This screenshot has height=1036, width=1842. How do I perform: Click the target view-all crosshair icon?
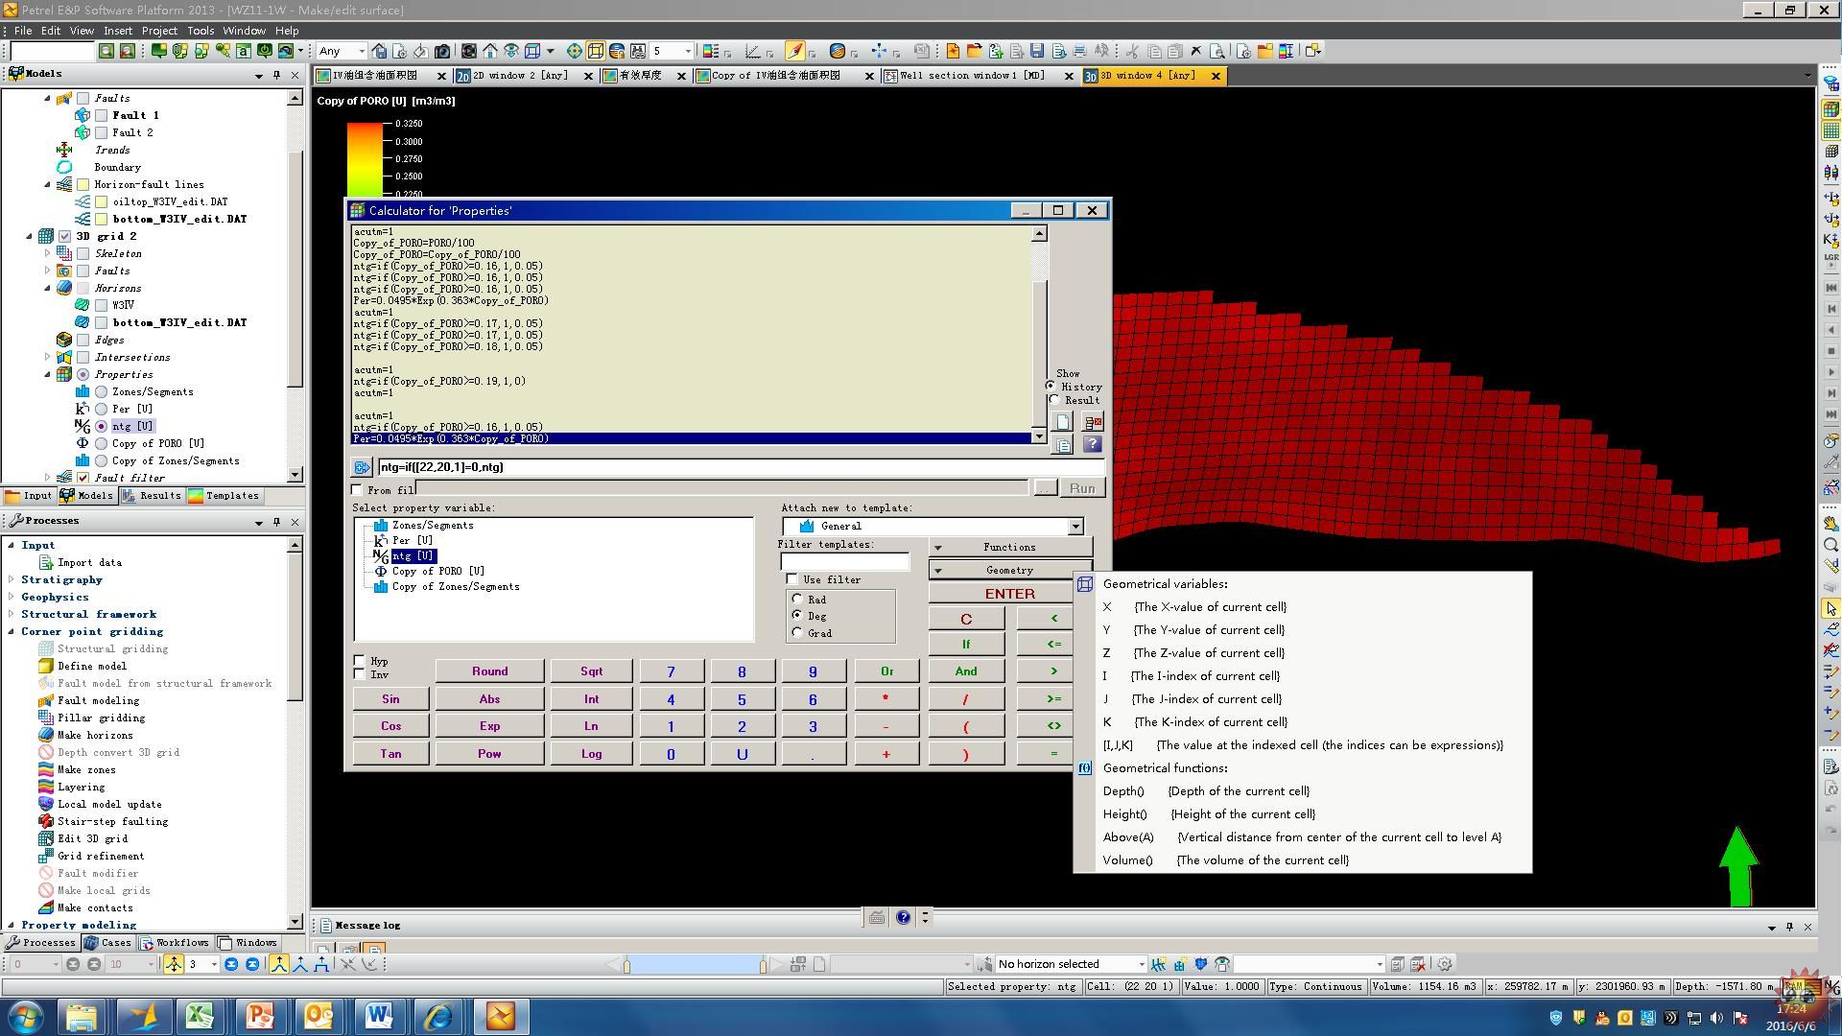point(574,51)
